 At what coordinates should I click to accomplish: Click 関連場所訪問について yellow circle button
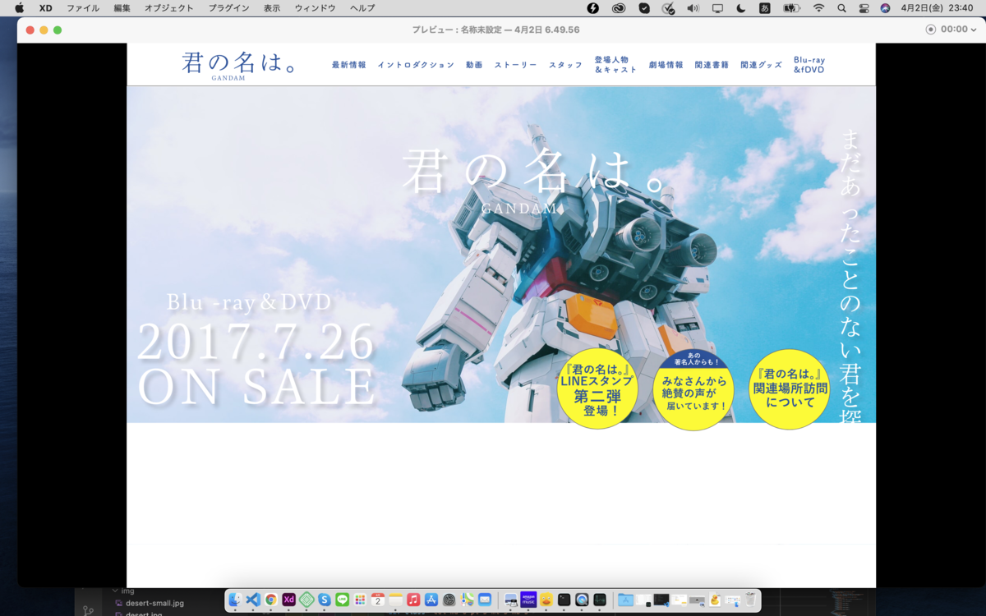coord(790,391)
